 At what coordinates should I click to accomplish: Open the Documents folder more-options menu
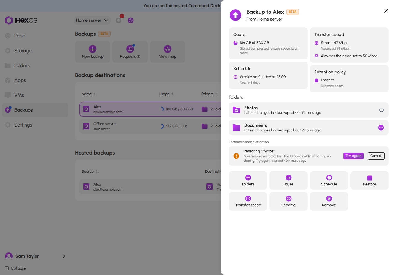click(x=381, y=128)
